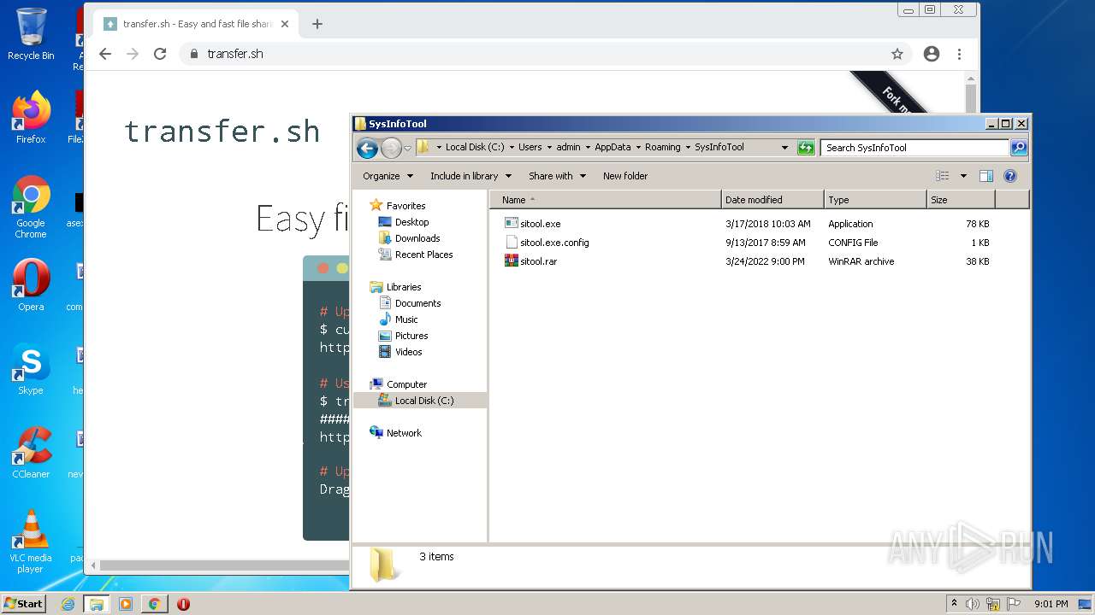Bookmark transfer.sh with the star icon
The width and height of the screenshot is (1095, 615).
tap(897, 54)
